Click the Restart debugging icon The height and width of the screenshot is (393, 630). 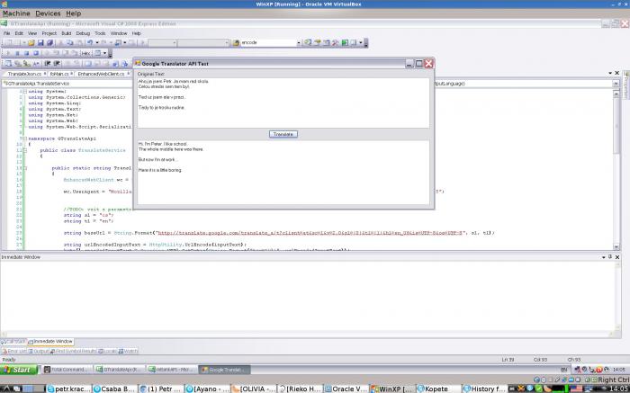[36, 53]
